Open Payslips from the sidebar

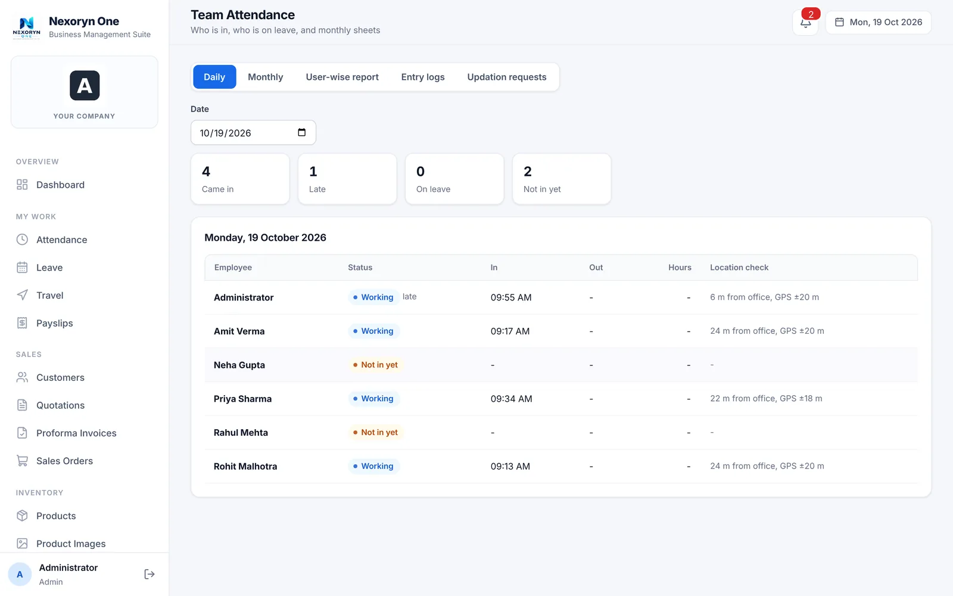pos(85,323)
